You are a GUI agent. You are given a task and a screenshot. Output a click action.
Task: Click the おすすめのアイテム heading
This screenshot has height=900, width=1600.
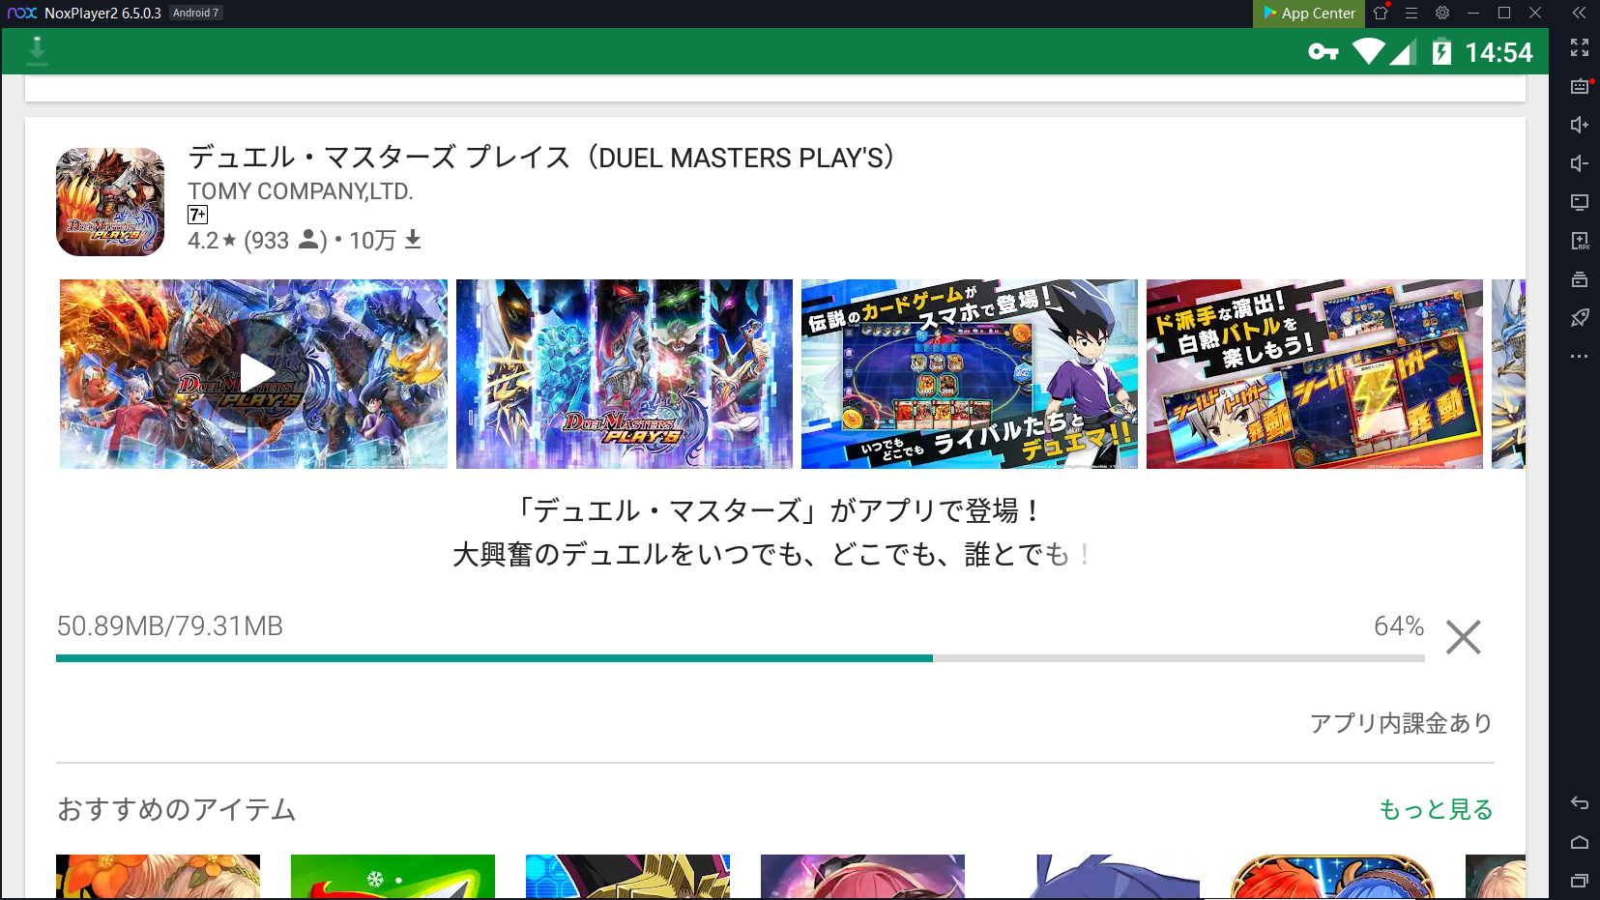pyautogui.click(x=176, y=809)
